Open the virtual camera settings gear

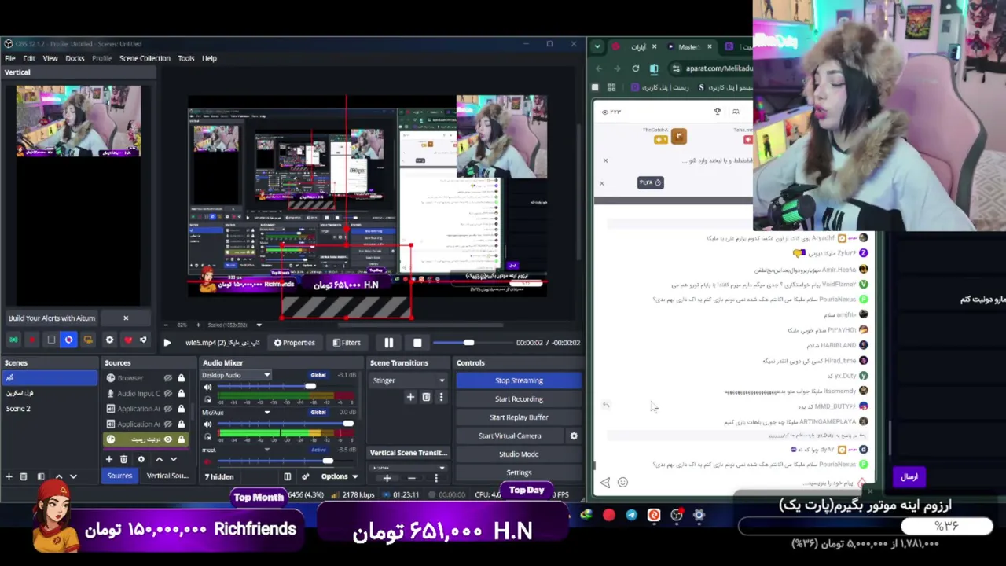tap(574, 436)
